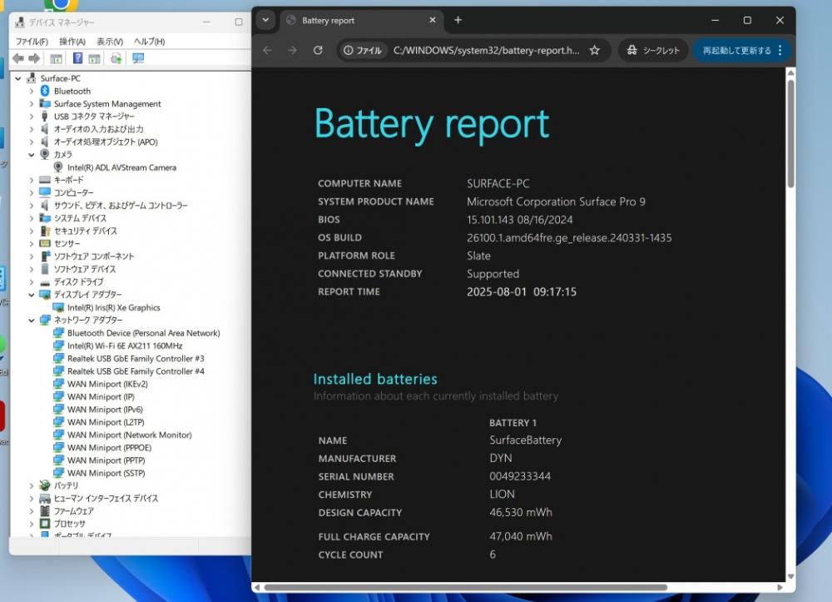Click the green-arrow device toolbar icon in Device Manager
832x602 pixels.
coord(116,58)
